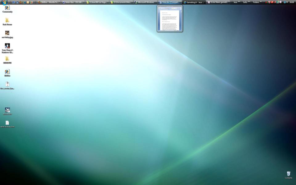Expand the Jeux toolbar chevron
Image resolution: width=296 pixels, height=185 pixels.
pyautogui.click(x=239, y=2)
